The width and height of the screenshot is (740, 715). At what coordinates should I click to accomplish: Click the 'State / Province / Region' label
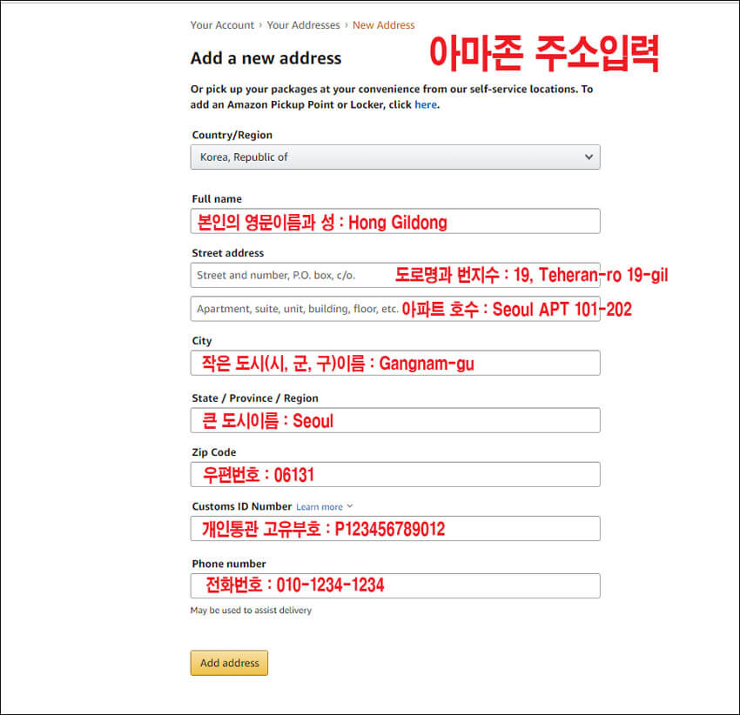coord(255,398)
